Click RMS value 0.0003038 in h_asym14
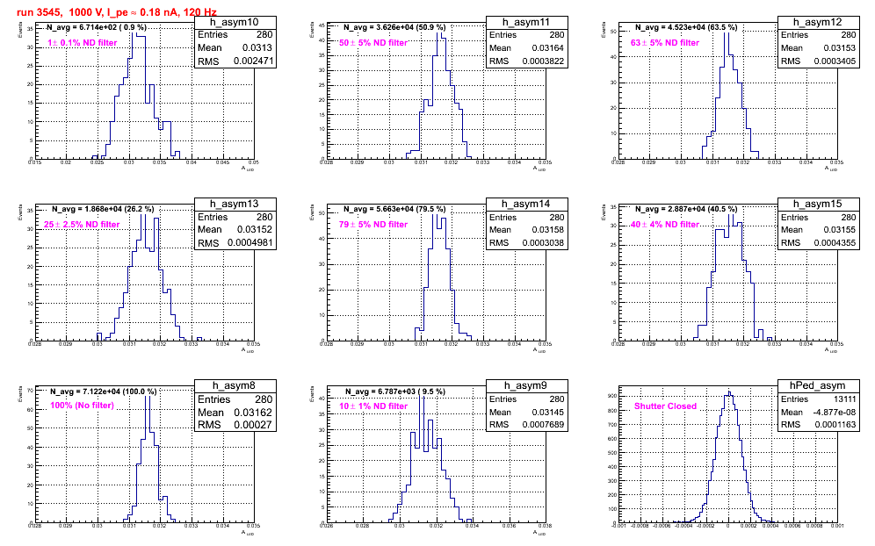Image resolution: width=875 pixels, height=546 pixels. (543, 243)
